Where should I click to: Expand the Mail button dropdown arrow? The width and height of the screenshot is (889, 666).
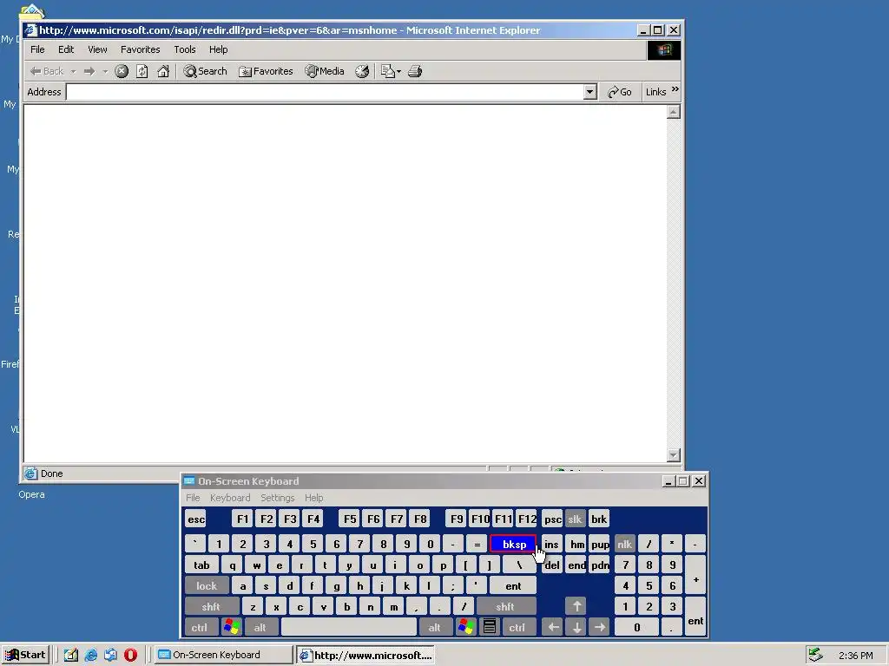(x=398, y=71)
